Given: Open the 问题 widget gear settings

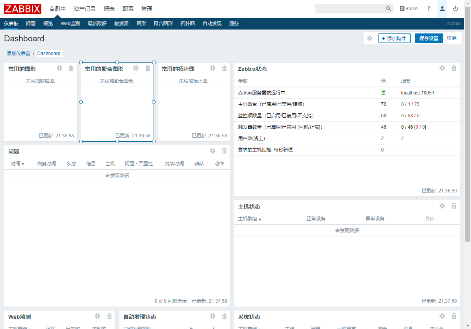Looking at the screenshot, I should click(x=212, y=151).
